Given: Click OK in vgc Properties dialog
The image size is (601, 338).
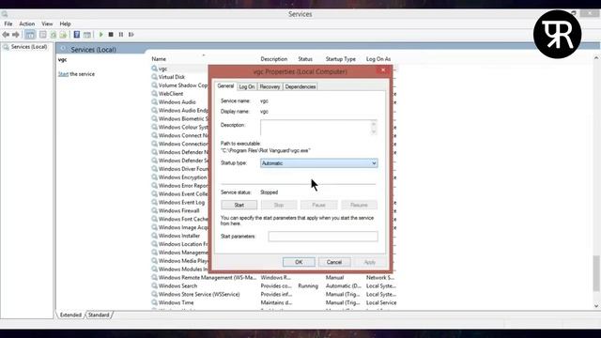Looking at the screenshot, I should pos(299,262).
